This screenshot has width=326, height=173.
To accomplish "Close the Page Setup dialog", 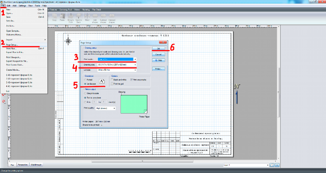I will [x=163, y=42].
